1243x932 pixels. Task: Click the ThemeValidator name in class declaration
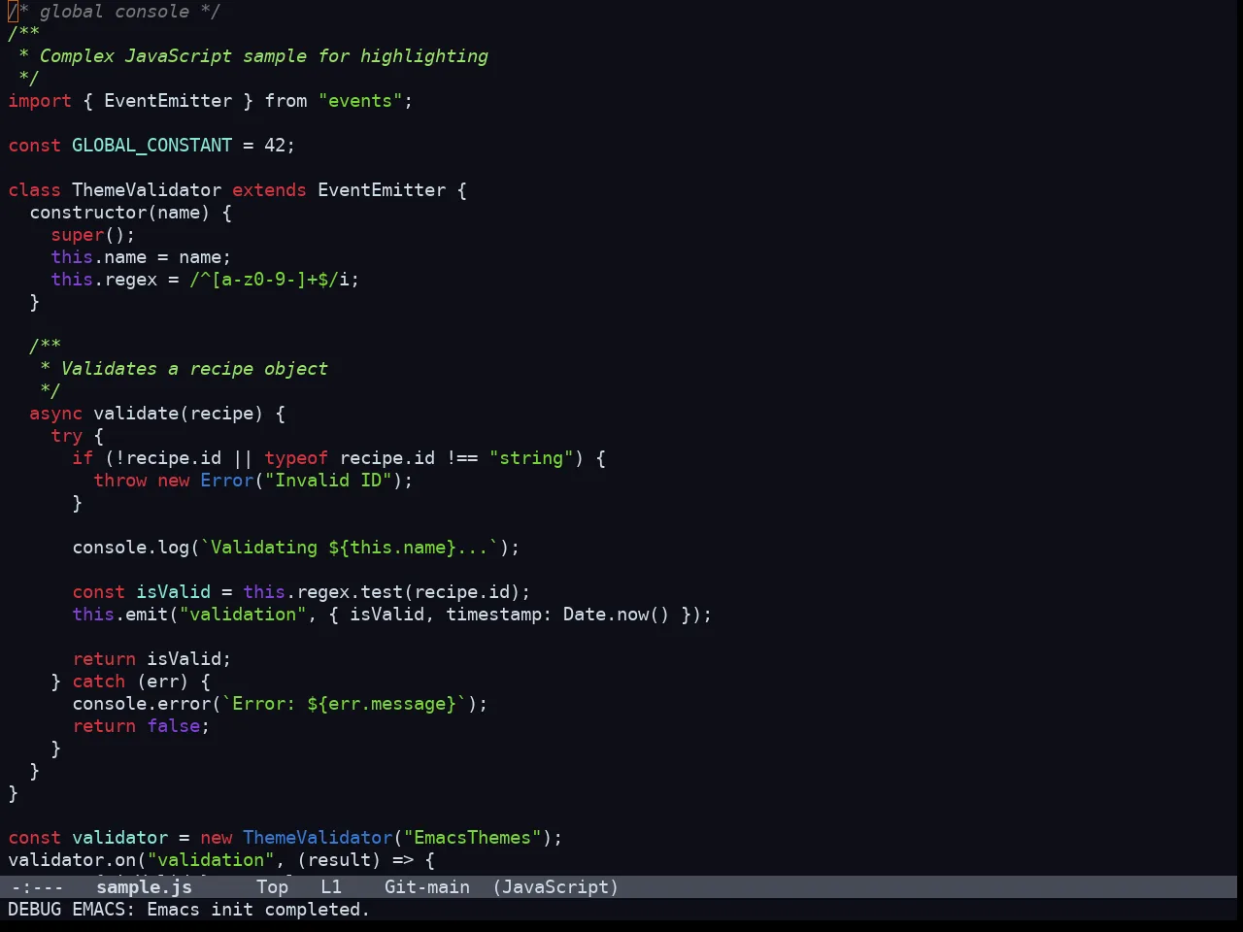pyautogui.click(x=147, y=190)
